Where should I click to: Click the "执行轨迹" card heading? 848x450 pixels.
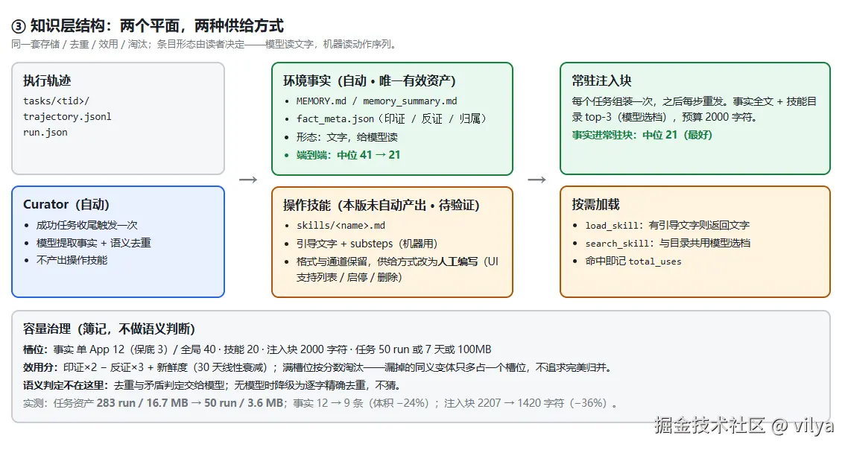coord(47,80)
